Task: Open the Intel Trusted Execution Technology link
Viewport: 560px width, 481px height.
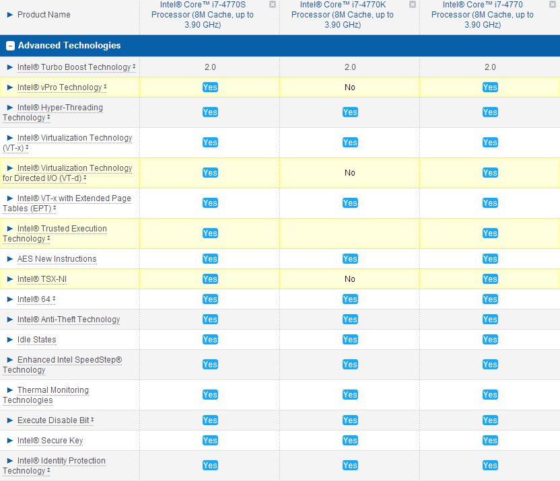Action: (55, 233)
